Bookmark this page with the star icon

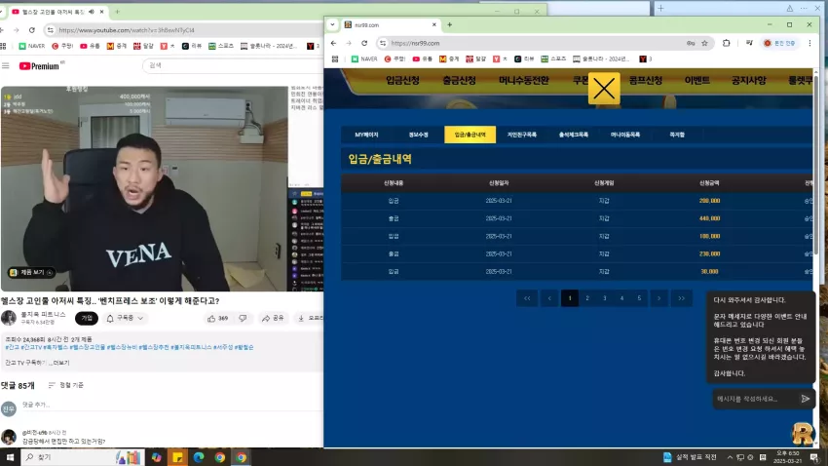704,43
